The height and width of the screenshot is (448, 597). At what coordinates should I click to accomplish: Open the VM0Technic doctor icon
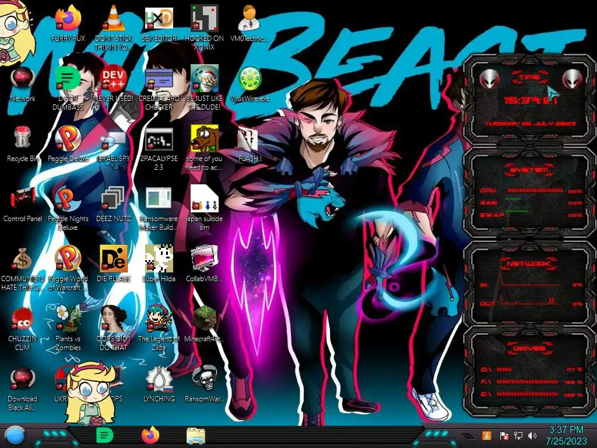(x=250, y=18)
